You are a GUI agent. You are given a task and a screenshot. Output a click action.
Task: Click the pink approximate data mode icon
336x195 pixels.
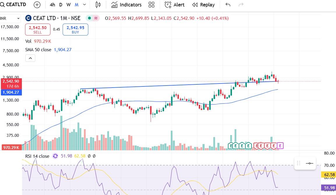click(x=96, y=18)
